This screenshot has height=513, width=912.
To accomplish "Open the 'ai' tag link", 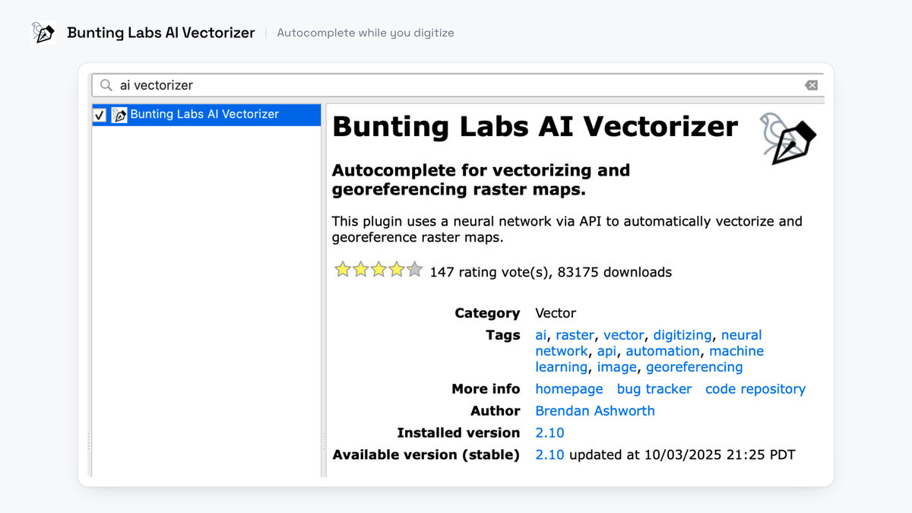I will pos(540,335).
